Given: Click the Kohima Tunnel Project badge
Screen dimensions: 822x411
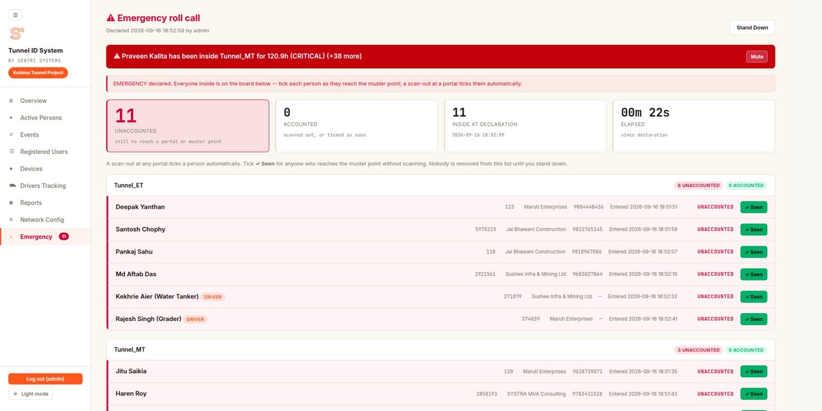Looking at the screenshot, I should [x=38, y=72].
